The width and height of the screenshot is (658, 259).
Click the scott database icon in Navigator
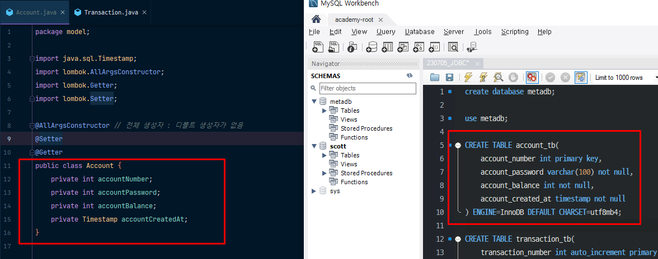(323, 146)
